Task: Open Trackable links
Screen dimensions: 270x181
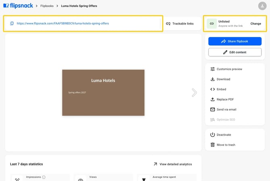Action: click(x=180, y=23)
